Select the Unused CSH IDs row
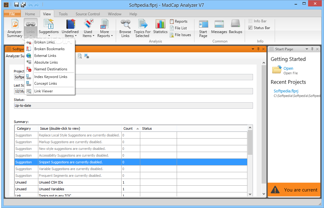 point(131,182)
